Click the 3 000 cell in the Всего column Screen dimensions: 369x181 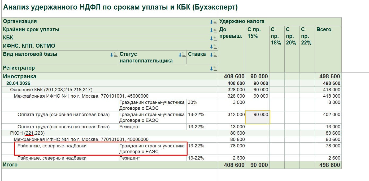(x=328, y=105)
